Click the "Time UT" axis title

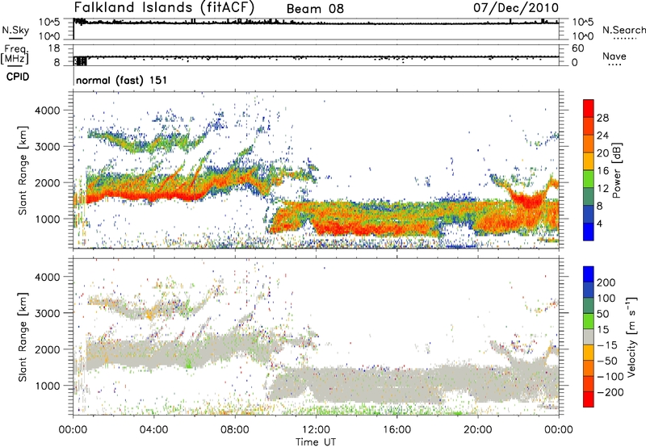click(x=316, y=442)
